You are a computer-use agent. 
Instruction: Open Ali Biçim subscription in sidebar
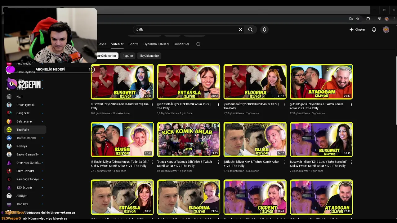tap(25, 196)
